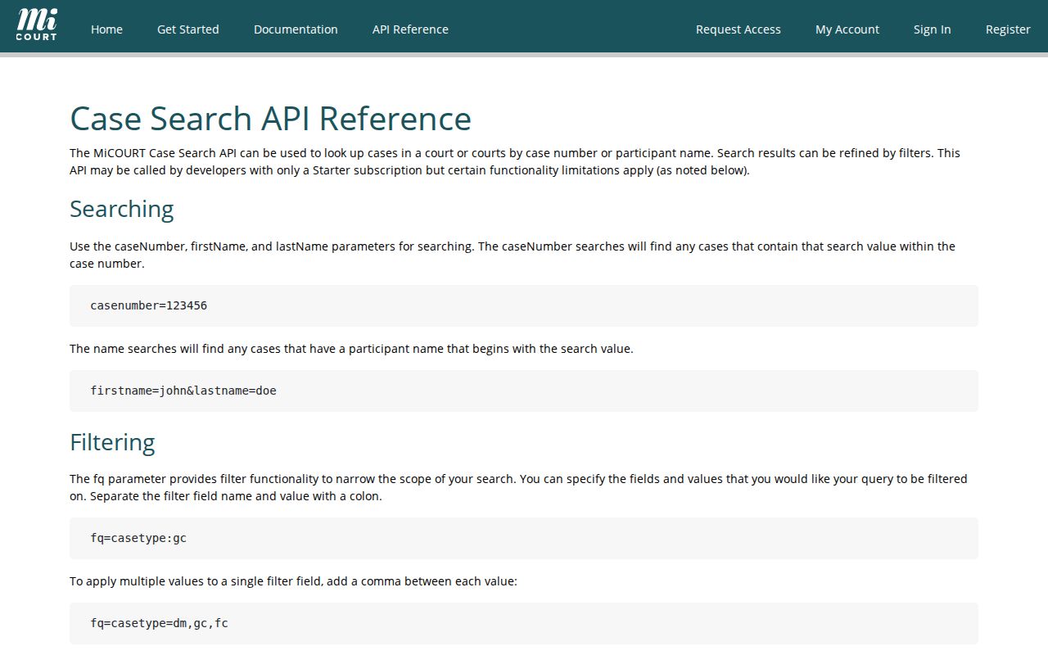Image resolution: width=1048 pixels, height=655 pixels.
Task: Click the paragraph starting 'The fq parameter'
Action: coord(518,487)
